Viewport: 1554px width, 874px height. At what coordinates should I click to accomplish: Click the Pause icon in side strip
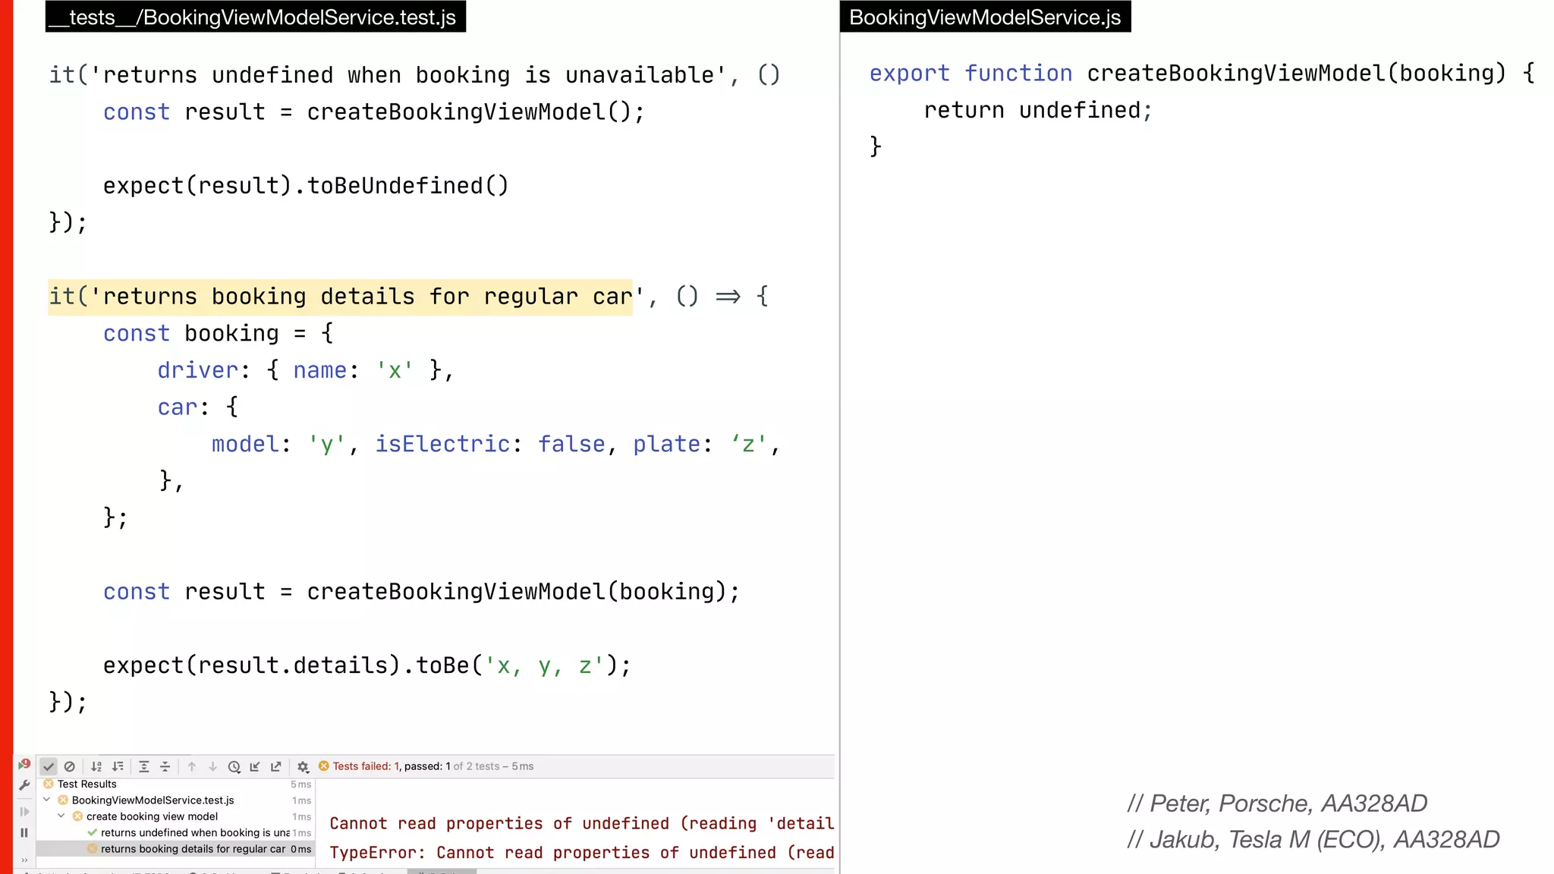[x=24, y=832]
